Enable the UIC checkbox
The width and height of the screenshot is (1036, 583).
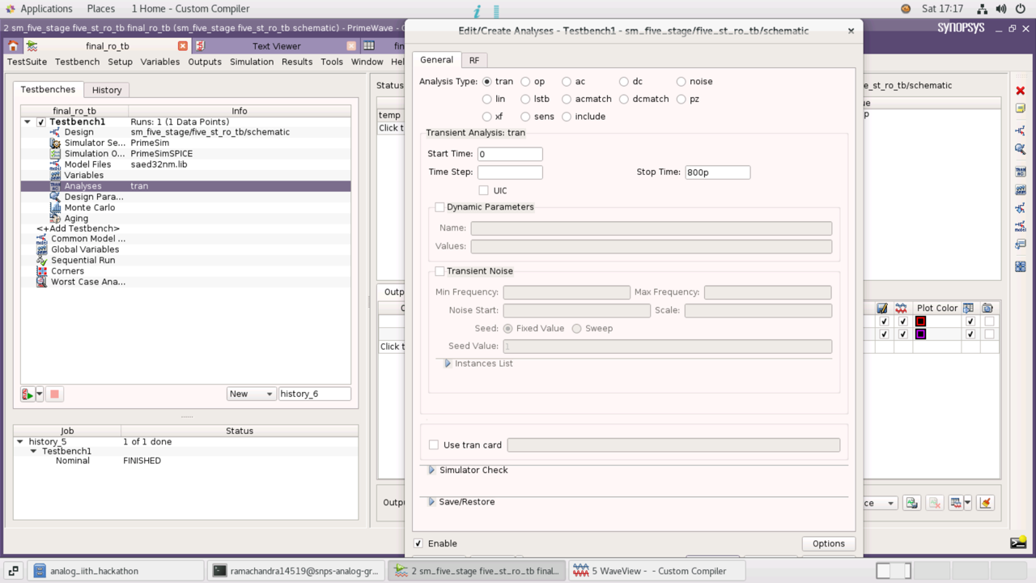483,190
